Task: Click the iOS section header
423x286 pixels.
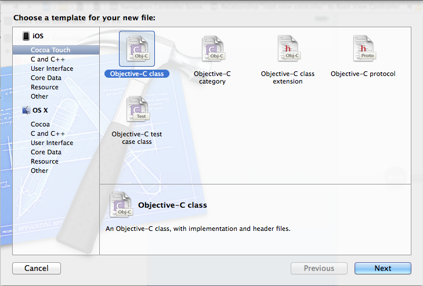Action: click(38, 36)
